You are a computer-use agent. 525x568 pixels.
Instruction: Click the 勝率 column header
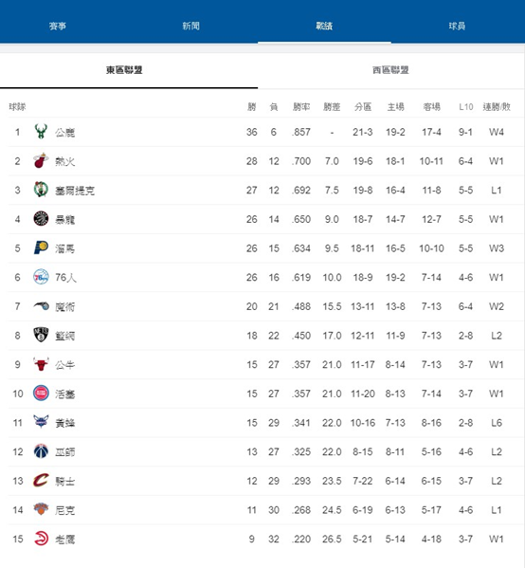point(301,106)
